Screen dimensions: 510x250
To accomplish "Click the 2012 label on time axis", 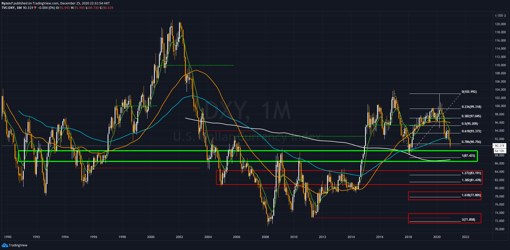I will pos(322,237).
